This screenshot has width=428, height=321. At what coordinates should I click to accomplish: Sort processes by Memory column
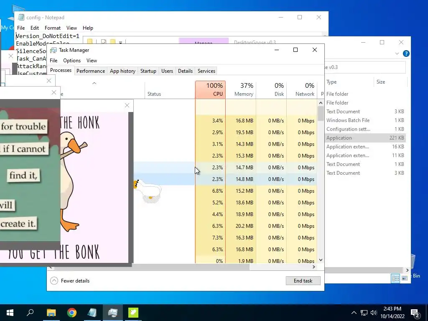tap(241, 89)
